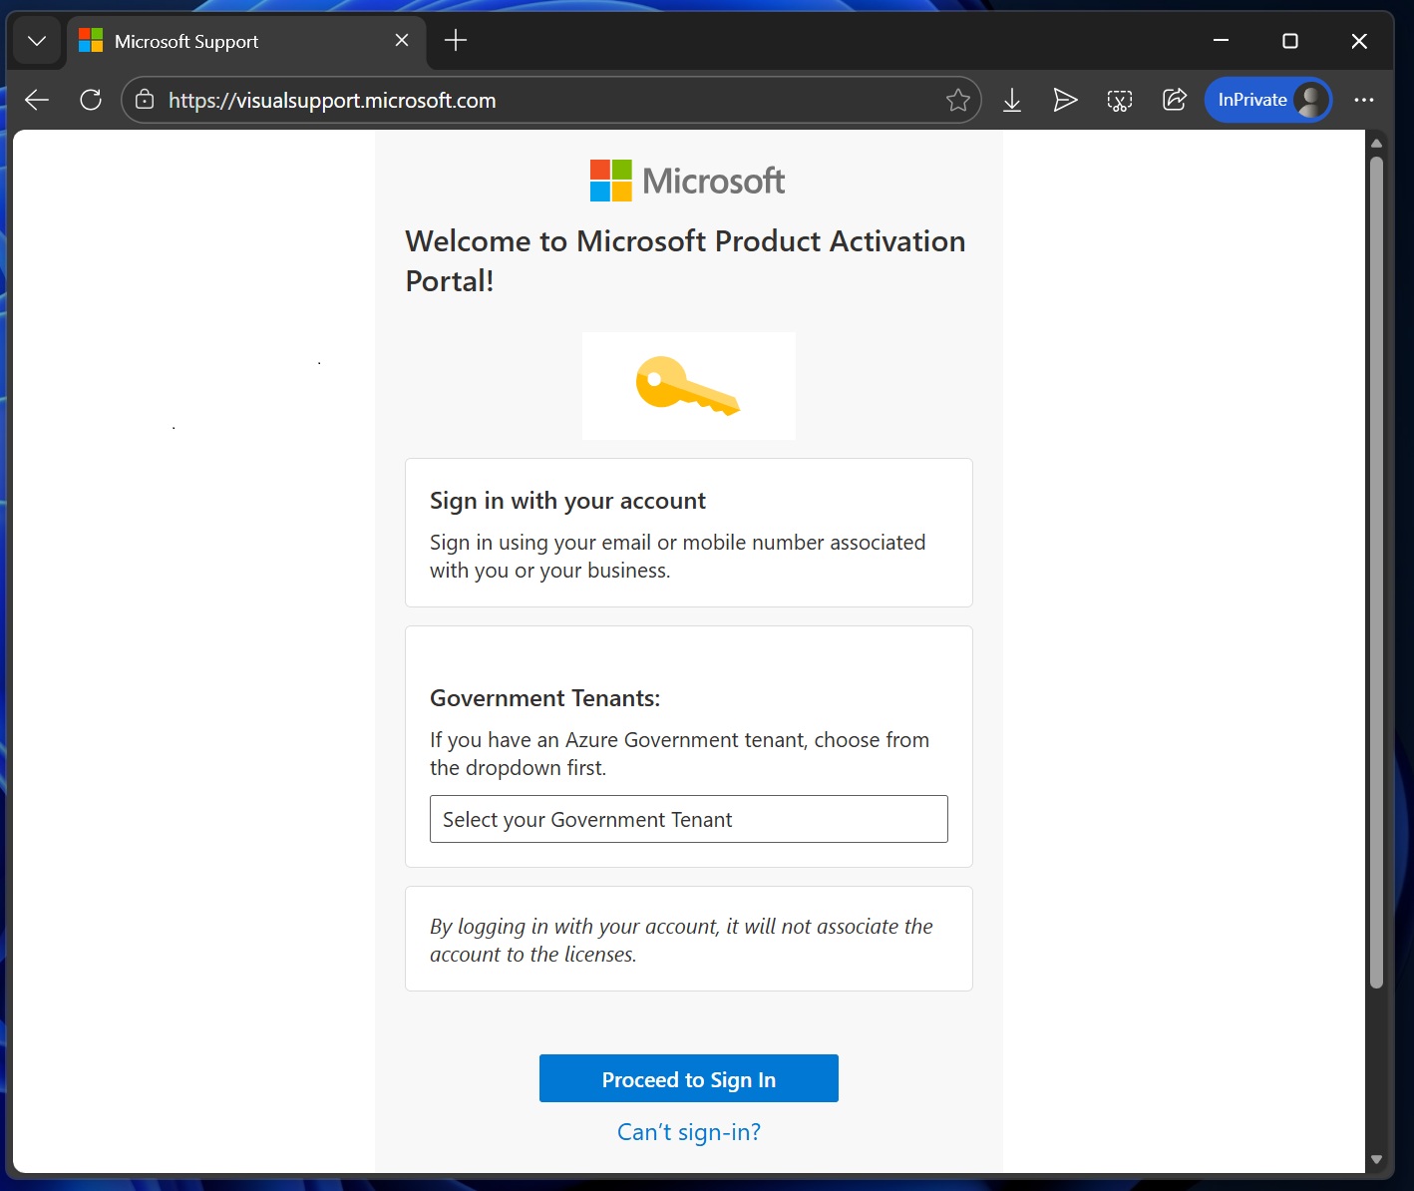This screenshot has height=1191, width=1414.
Task: Click the Refresh page icon
Action: point(90,100)
